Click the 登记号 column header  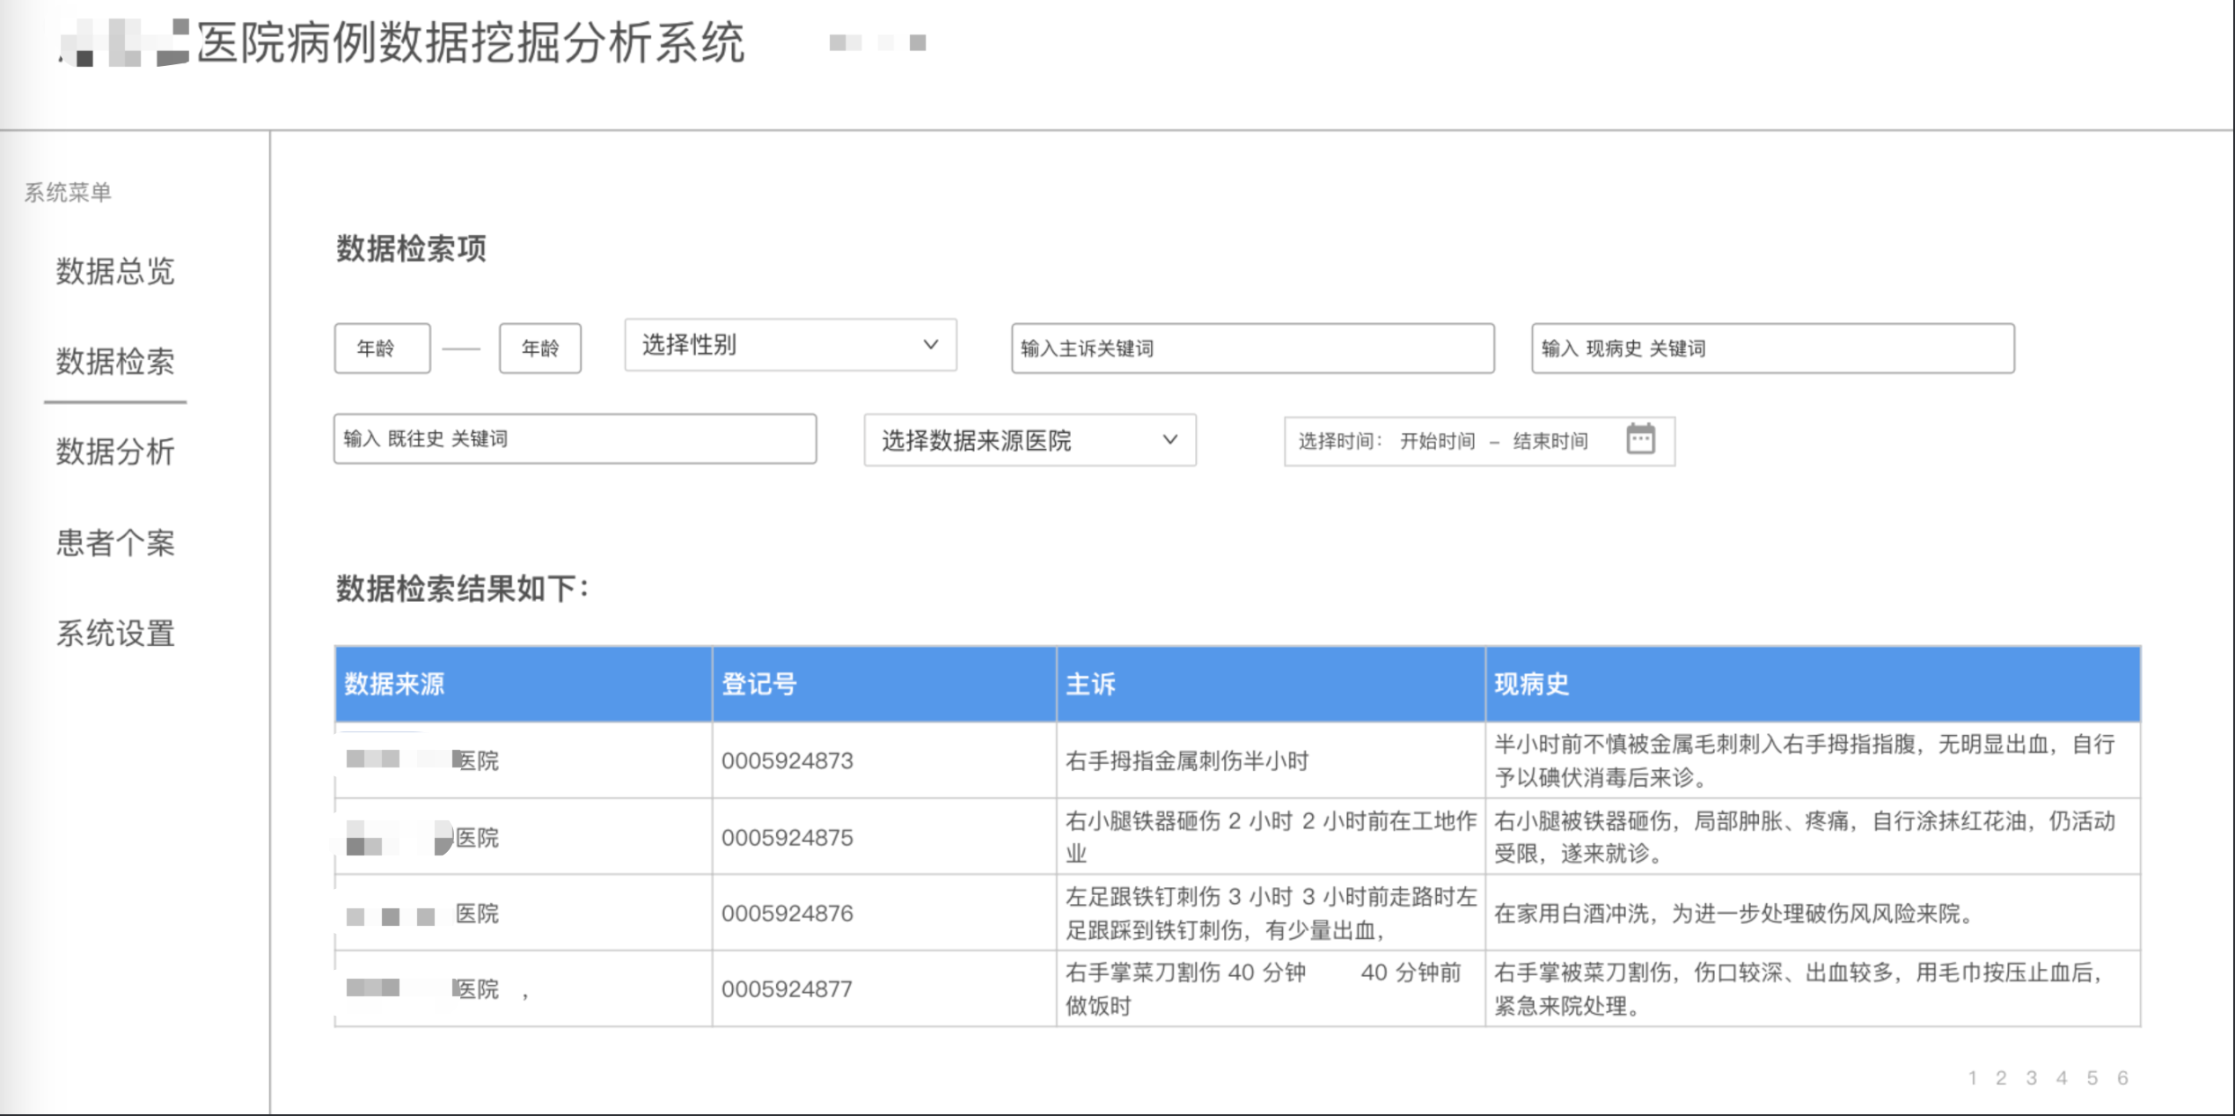tap(758, 684)
